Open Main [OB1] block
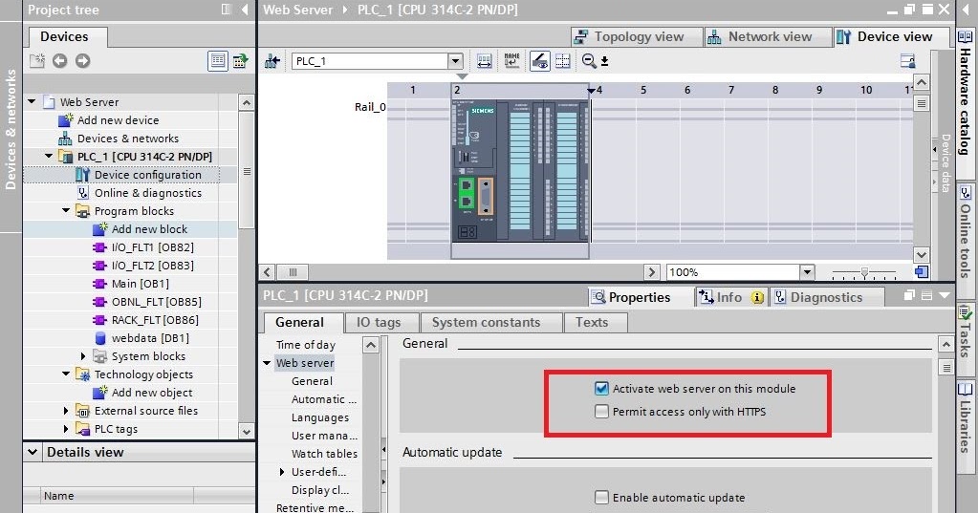The height and width of the screenshot is (513, 978). tap(141, 284)
